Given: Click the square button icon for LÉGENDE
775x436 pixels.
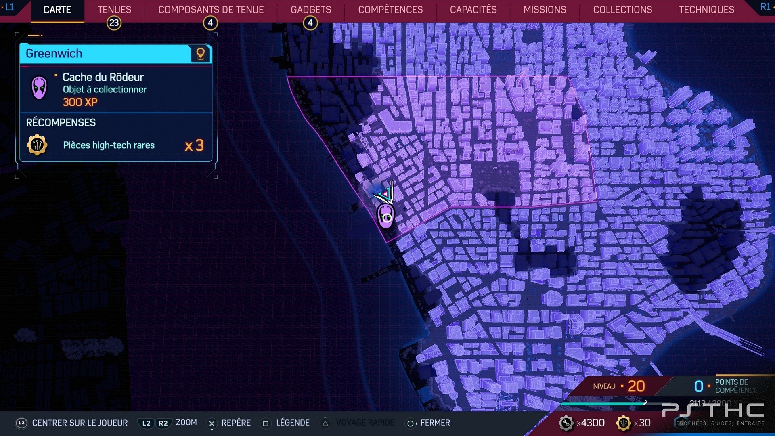Looking at the screenshot, I should [x=265, y=423].
